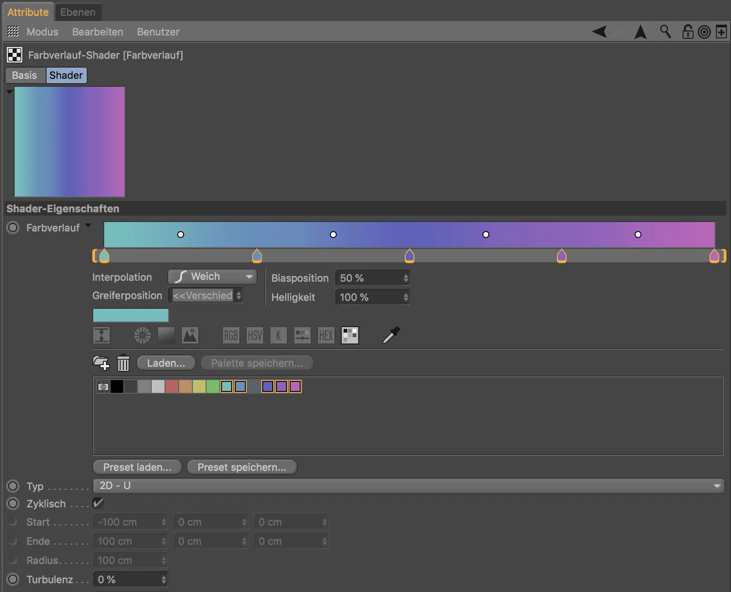Click the Laden button
This screenshot has width=731, height=592.
[166, 363]
